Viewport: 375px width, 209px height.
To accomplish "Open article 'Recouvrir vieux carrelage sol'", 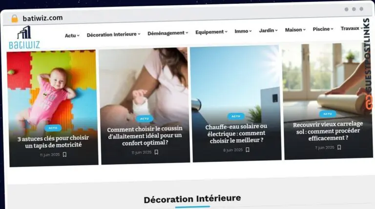I will pyautogui.click(x=328, y=131).
